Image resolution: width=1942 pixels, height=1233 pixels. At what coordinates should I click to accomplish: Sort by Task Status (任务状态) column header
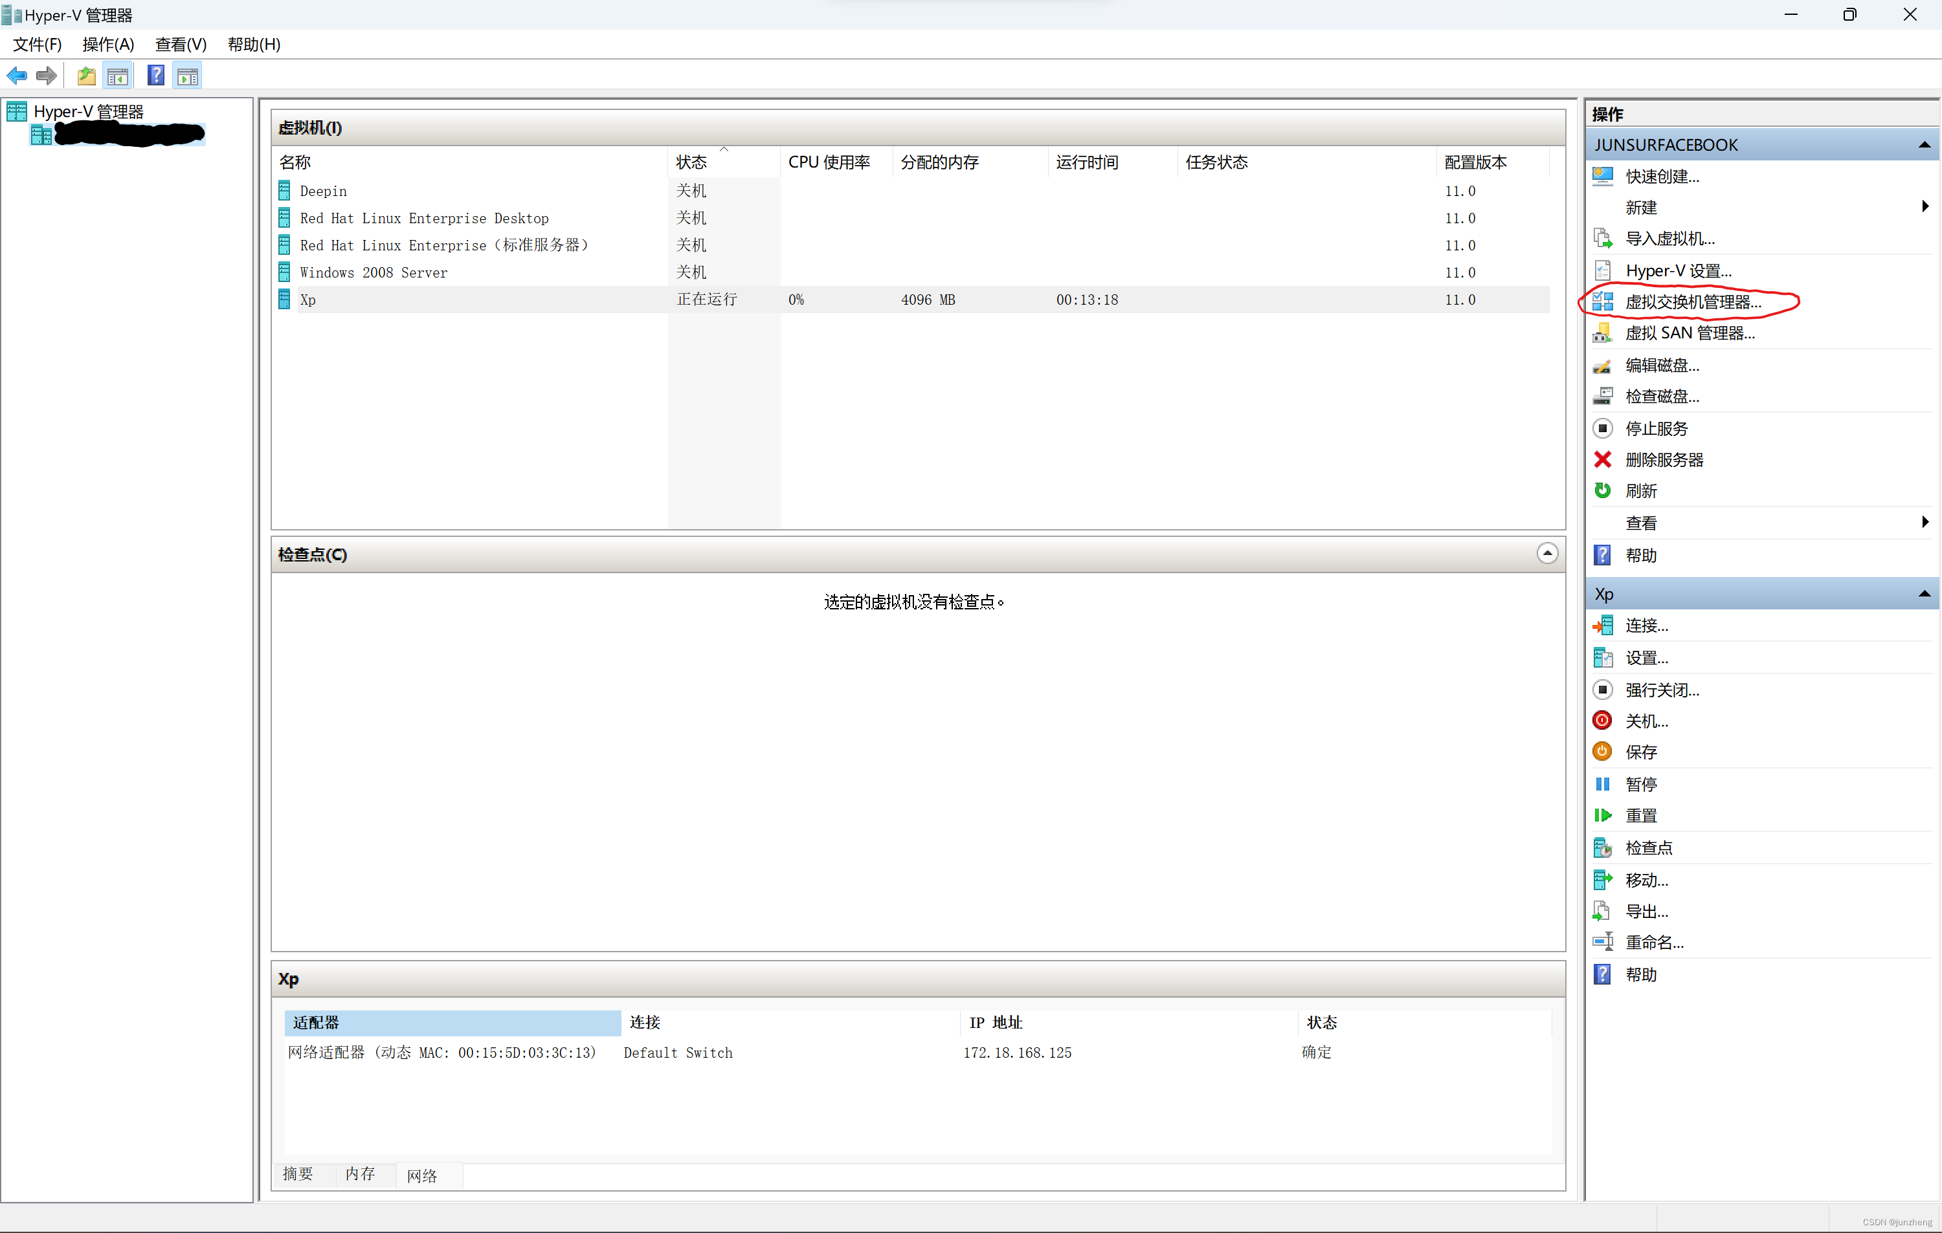pyautogui.click(x=1308, y=162)
